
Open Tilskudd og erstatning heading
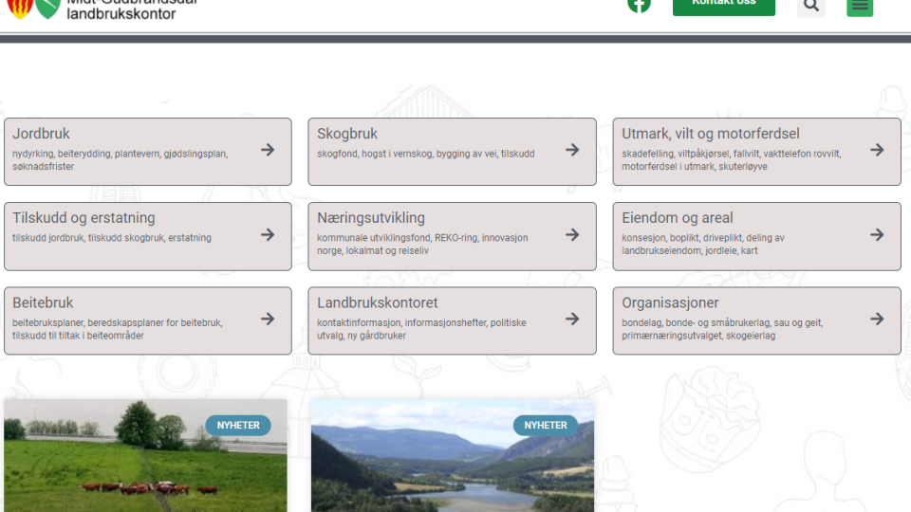click(84, 218)
